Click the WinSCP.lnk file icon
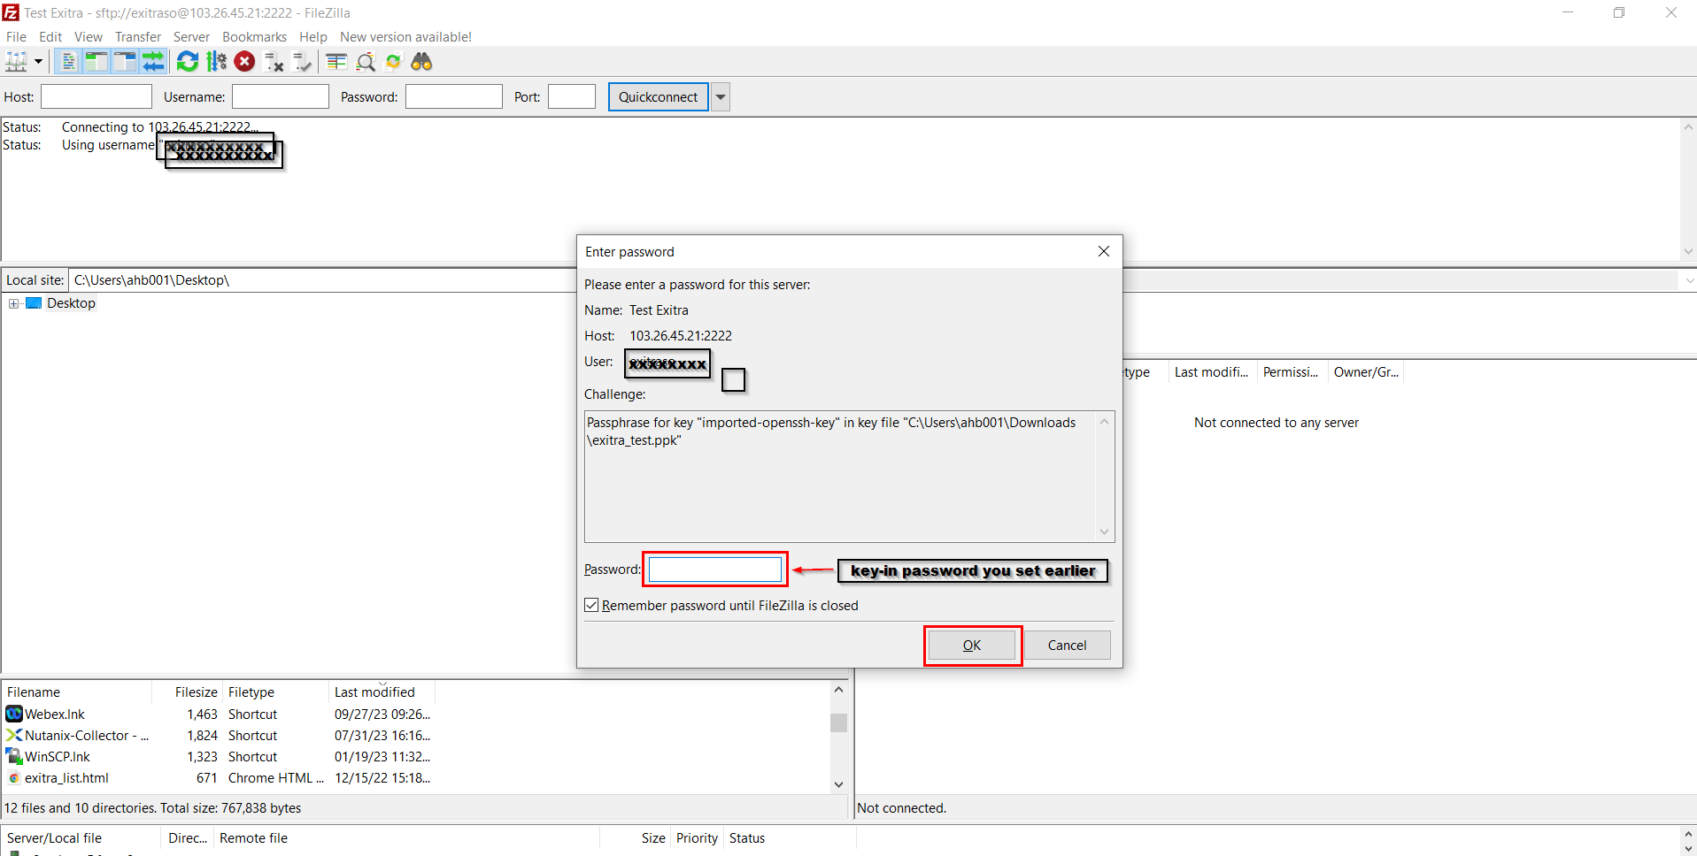Viewport: 1697px width, 856px height. point(14,757)
